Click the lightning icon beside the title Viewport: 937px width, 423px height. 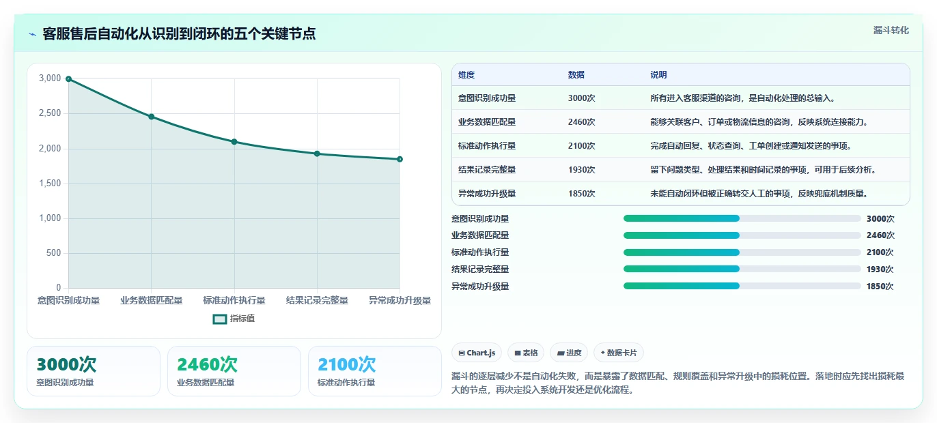click(x=32, y=34)
